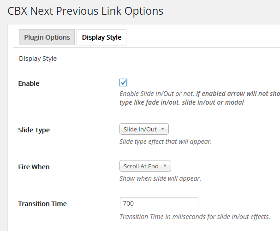Click the bold 'If enabled arrow will not' warning
The width and height of the screenshot is (280, 231).
tap(238, 94)
